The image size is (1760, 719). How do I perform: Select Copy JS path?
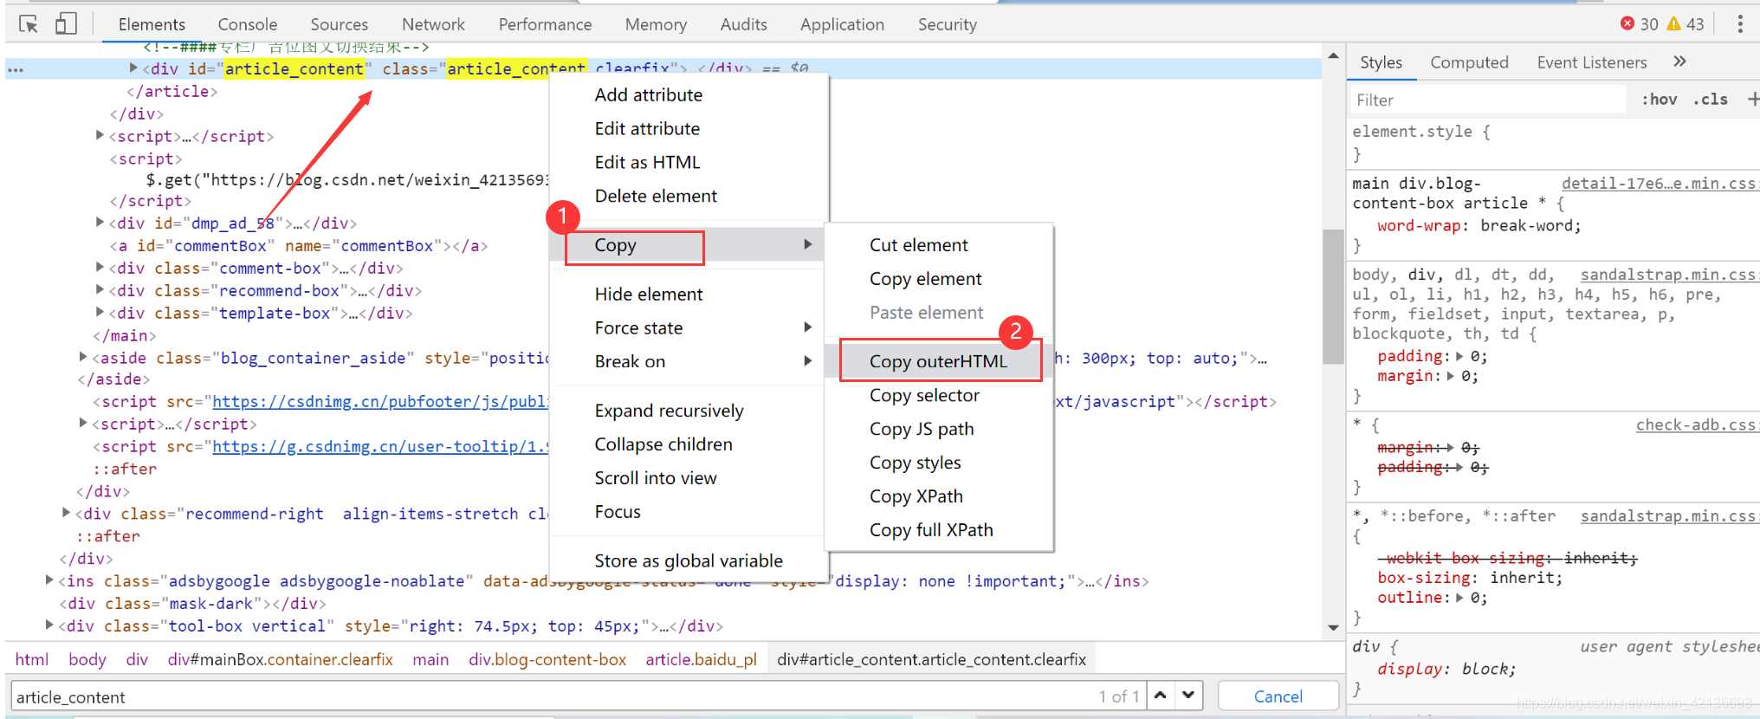939,430
